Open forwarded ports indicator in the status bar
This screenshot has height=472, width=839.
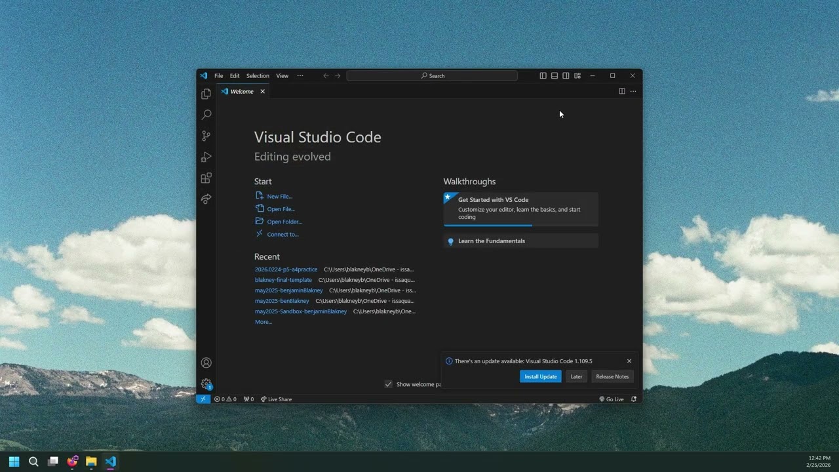point(248,399)
